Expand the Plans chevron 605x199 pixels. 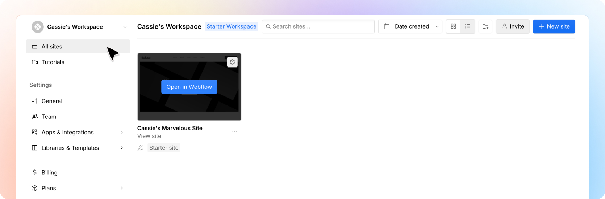coord(122,188)
